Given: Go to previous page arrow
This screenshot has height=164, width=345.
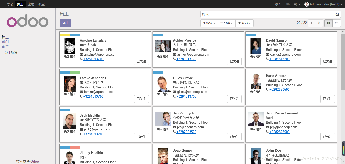Looking at the screenshot, I should click(312, 23).
